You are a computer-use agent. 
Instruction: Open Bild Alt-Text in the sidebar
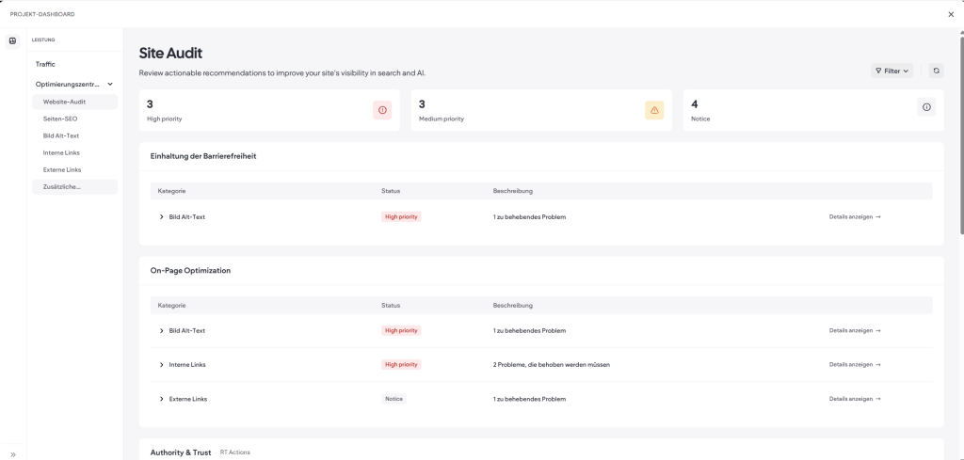[x=61, y=135]
